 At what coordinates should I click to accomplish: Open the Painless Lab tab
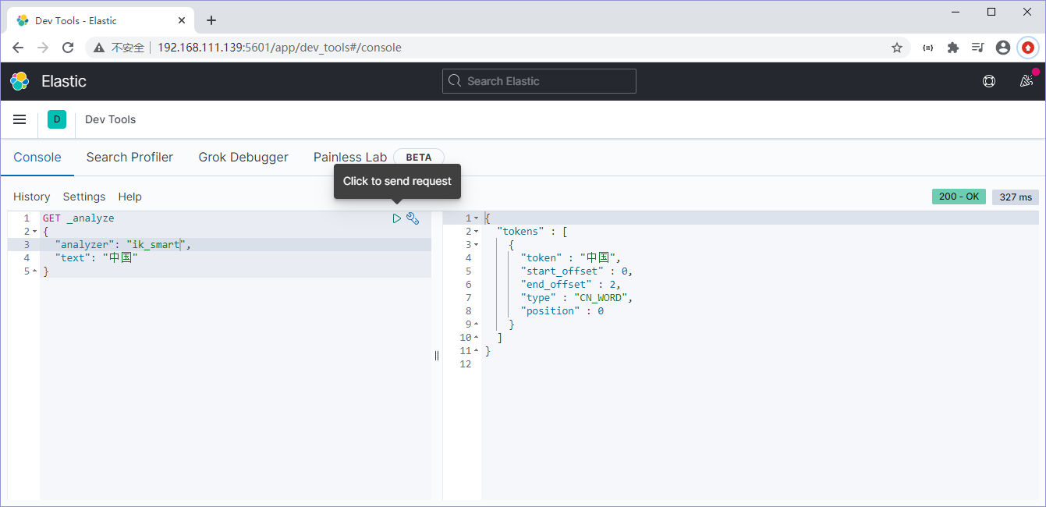[350, 157]
